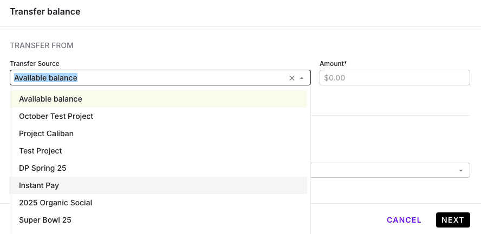Select Available balance option in list

[x=159, y=99]
